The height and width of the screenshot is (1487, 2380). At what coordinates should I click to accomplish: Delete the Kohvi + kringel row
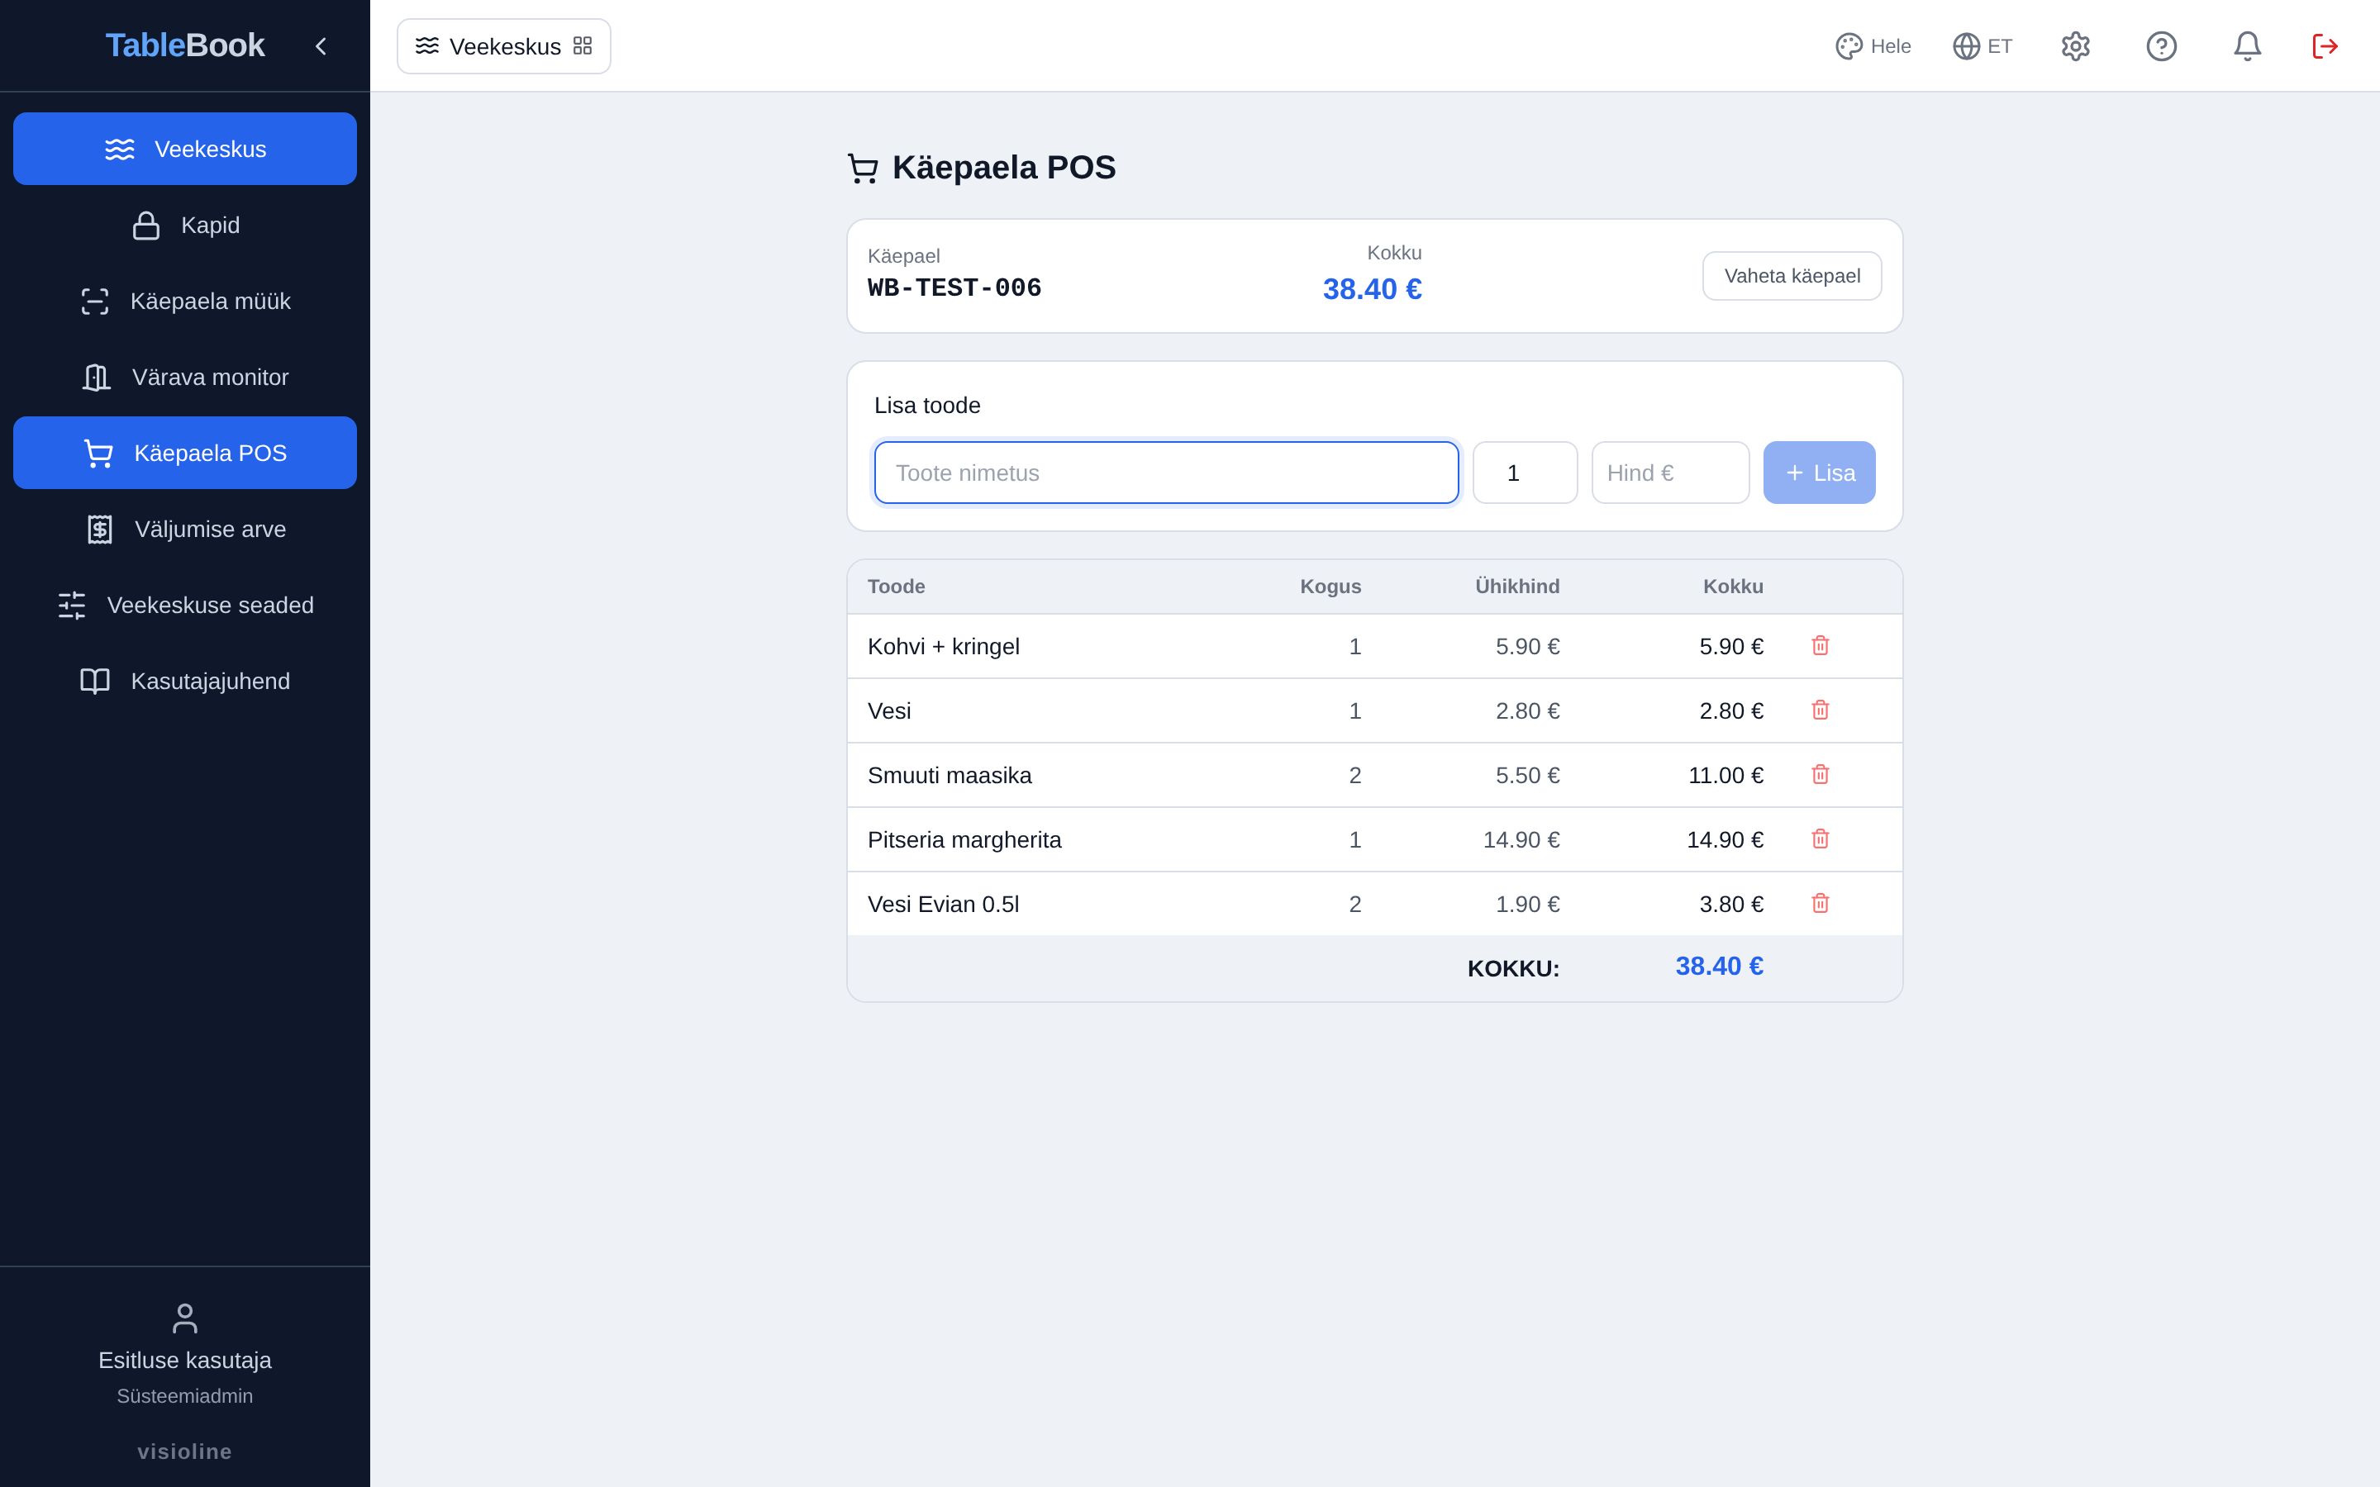pyautogui.click(x=1821, y=645)
